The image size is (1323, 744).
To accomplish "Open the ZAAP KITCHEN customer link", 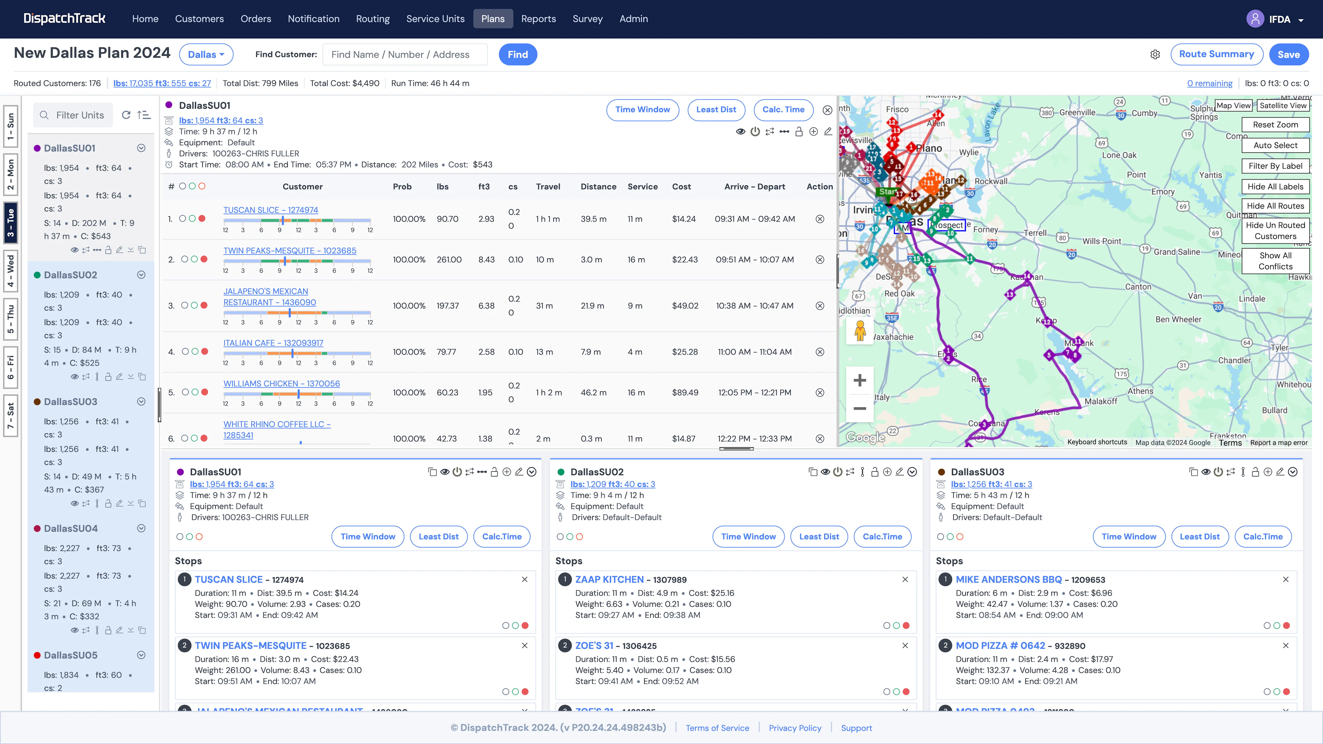I will pyautogui.click(x=609, y=579).
